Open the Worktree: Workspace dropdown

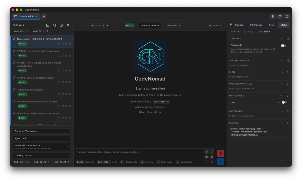click(42, 131)
